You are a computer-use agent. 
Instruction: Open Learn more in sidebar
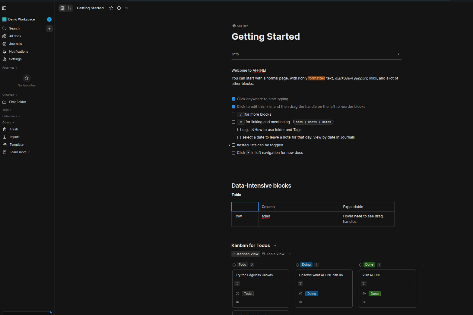(18, 152)
